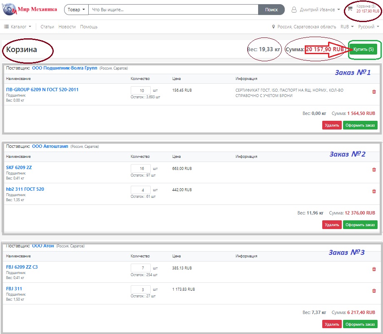This screenshot has width=383, height=334.
Task: Click the green Купить (5) button
Action: (363, 50)
